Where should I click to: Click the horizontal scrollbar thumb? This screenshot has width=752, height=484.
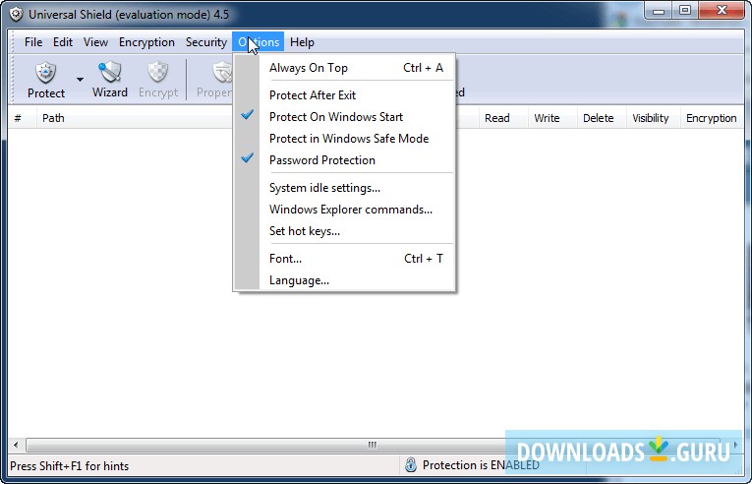(x=373, y=445)
